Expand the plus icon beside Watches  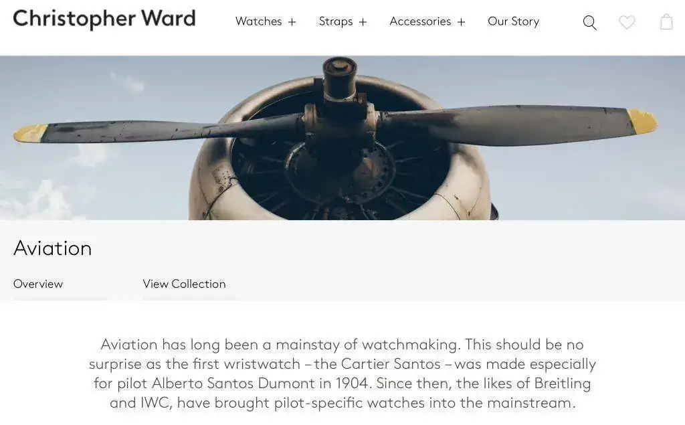coord(292,22)
